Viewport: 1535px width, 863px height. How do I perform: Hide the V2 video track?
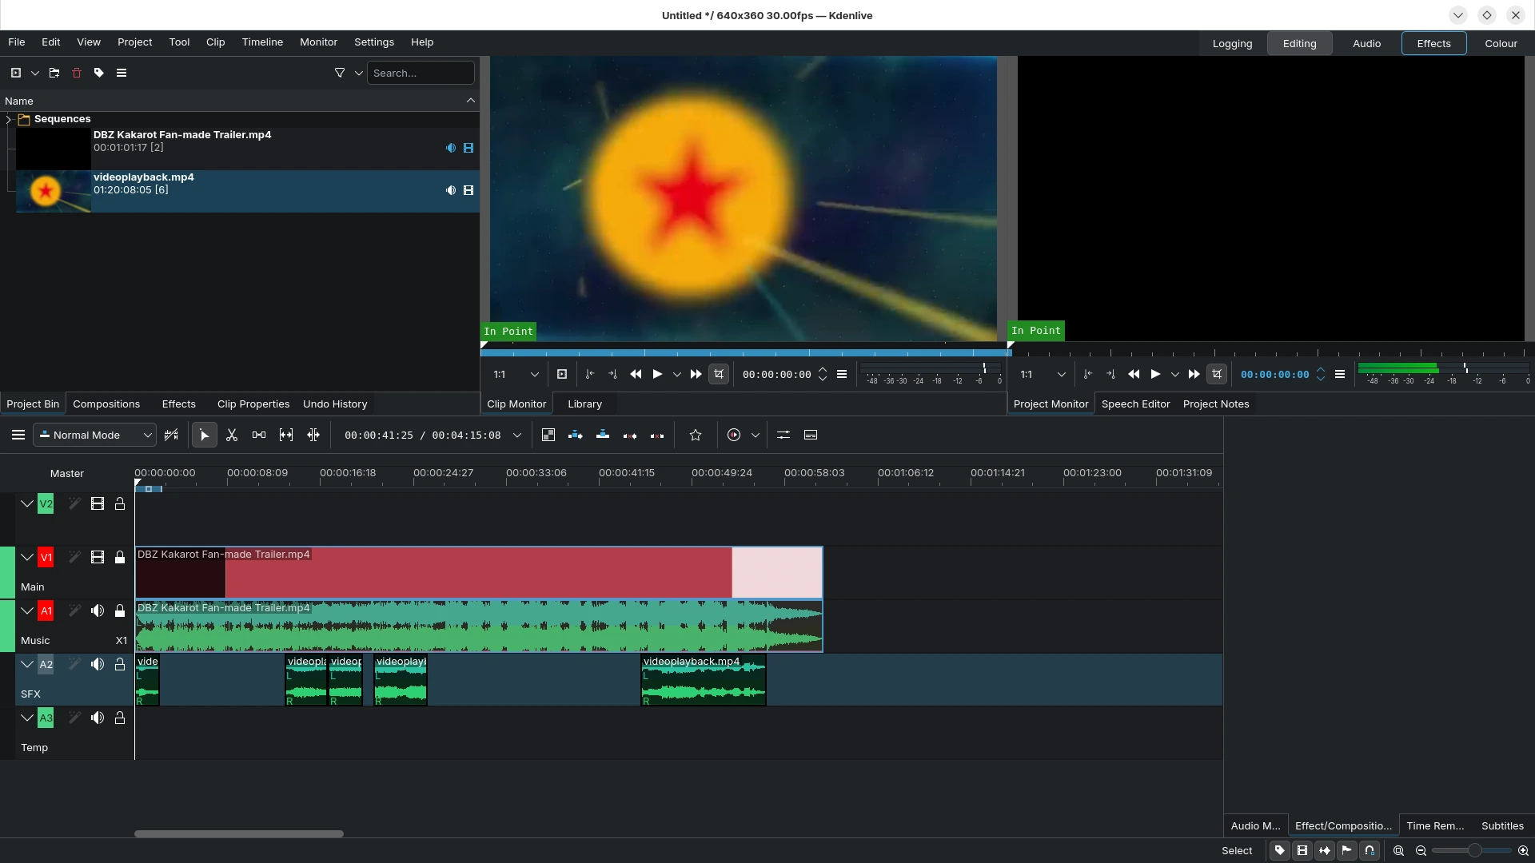98,504
